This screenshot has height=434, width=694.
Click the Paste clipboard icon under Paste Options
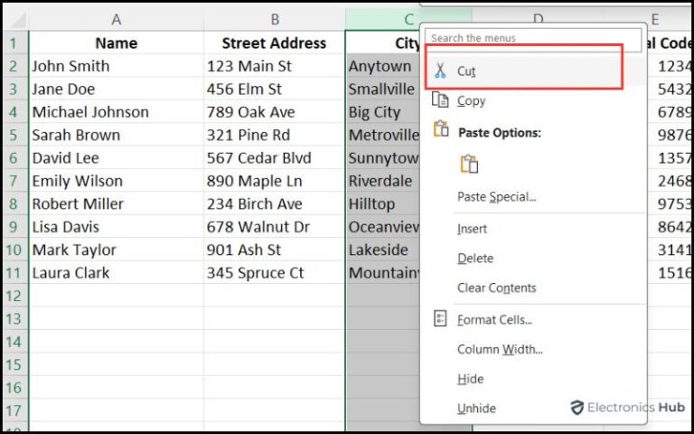pyautogui.click(x=469, y=164)
